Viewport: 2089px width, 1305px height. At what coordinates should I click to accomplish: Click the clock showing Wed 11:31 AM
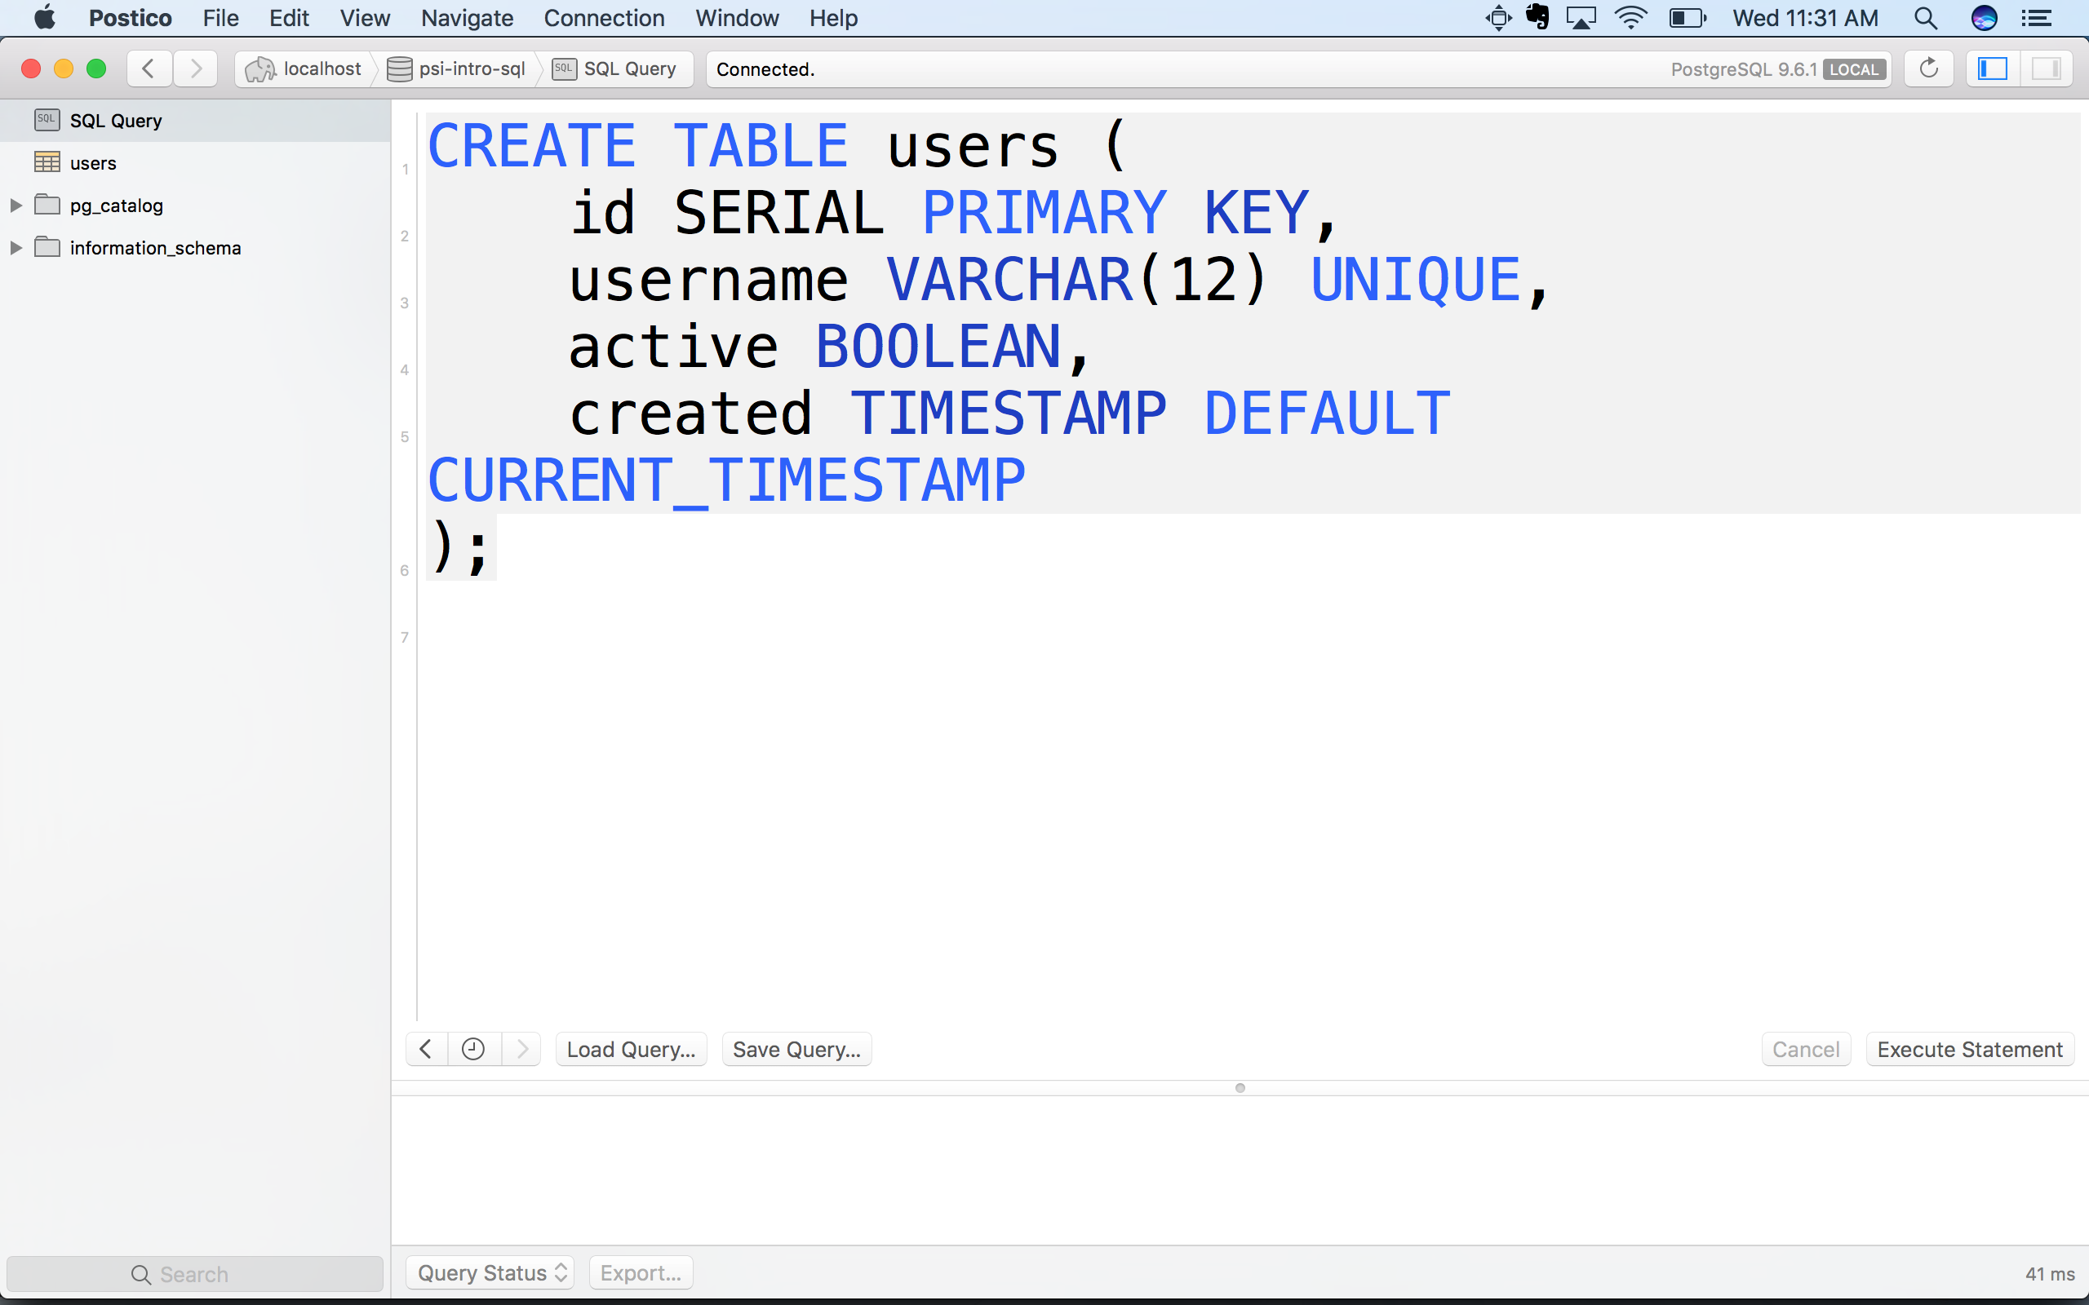[1805, 18]
